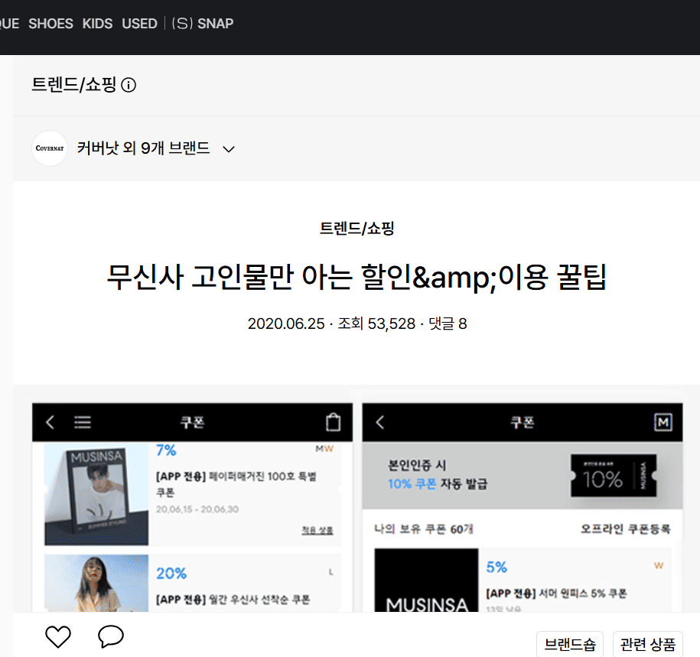This screenshot has width=700, height=657.
Task: Click the M icon in right coupon header
Action: tap(663, 422)
